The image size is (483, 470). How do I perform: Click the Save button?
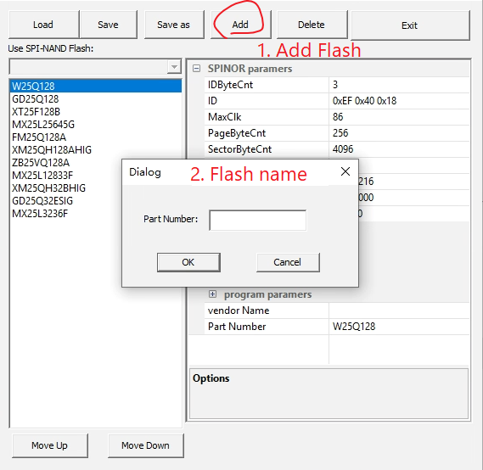[108, 25]
